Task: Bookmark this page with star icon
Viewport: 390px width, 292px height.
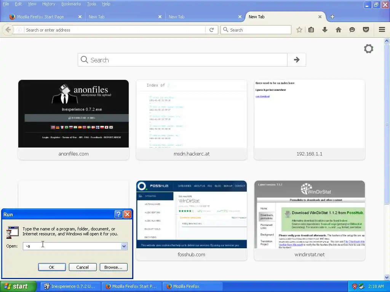Action: coord(299,30)
